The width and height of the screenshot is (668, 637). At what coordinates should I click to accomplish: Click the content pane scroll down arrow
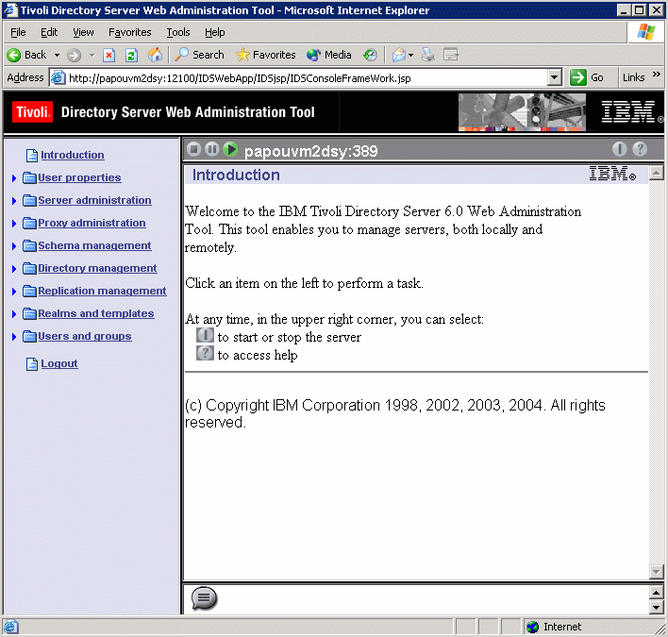656,572
